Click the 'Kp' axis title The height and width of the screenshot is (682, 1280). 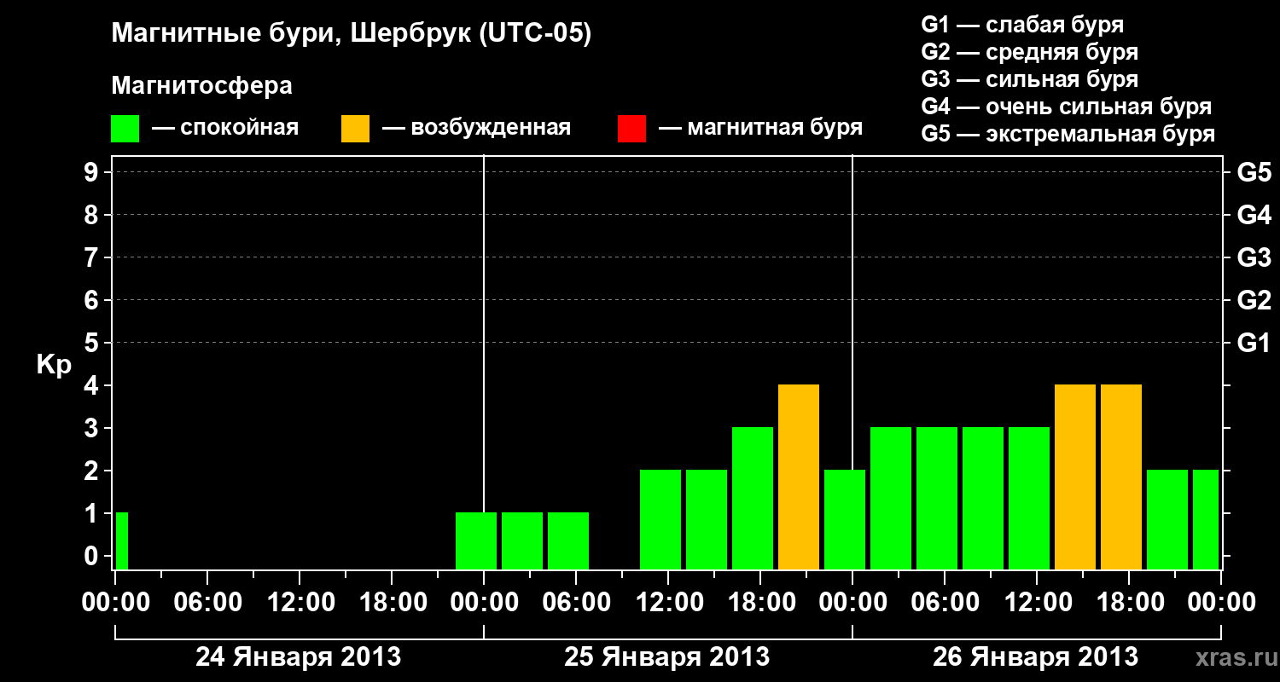pyautogui.click(x=54, y=365)
